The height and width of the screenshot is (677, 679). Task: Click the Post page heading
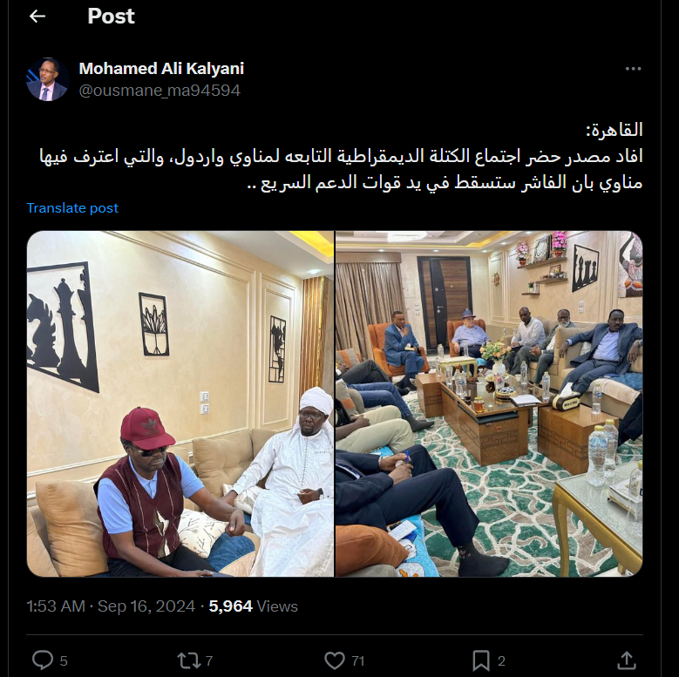(x=112, y=17)
